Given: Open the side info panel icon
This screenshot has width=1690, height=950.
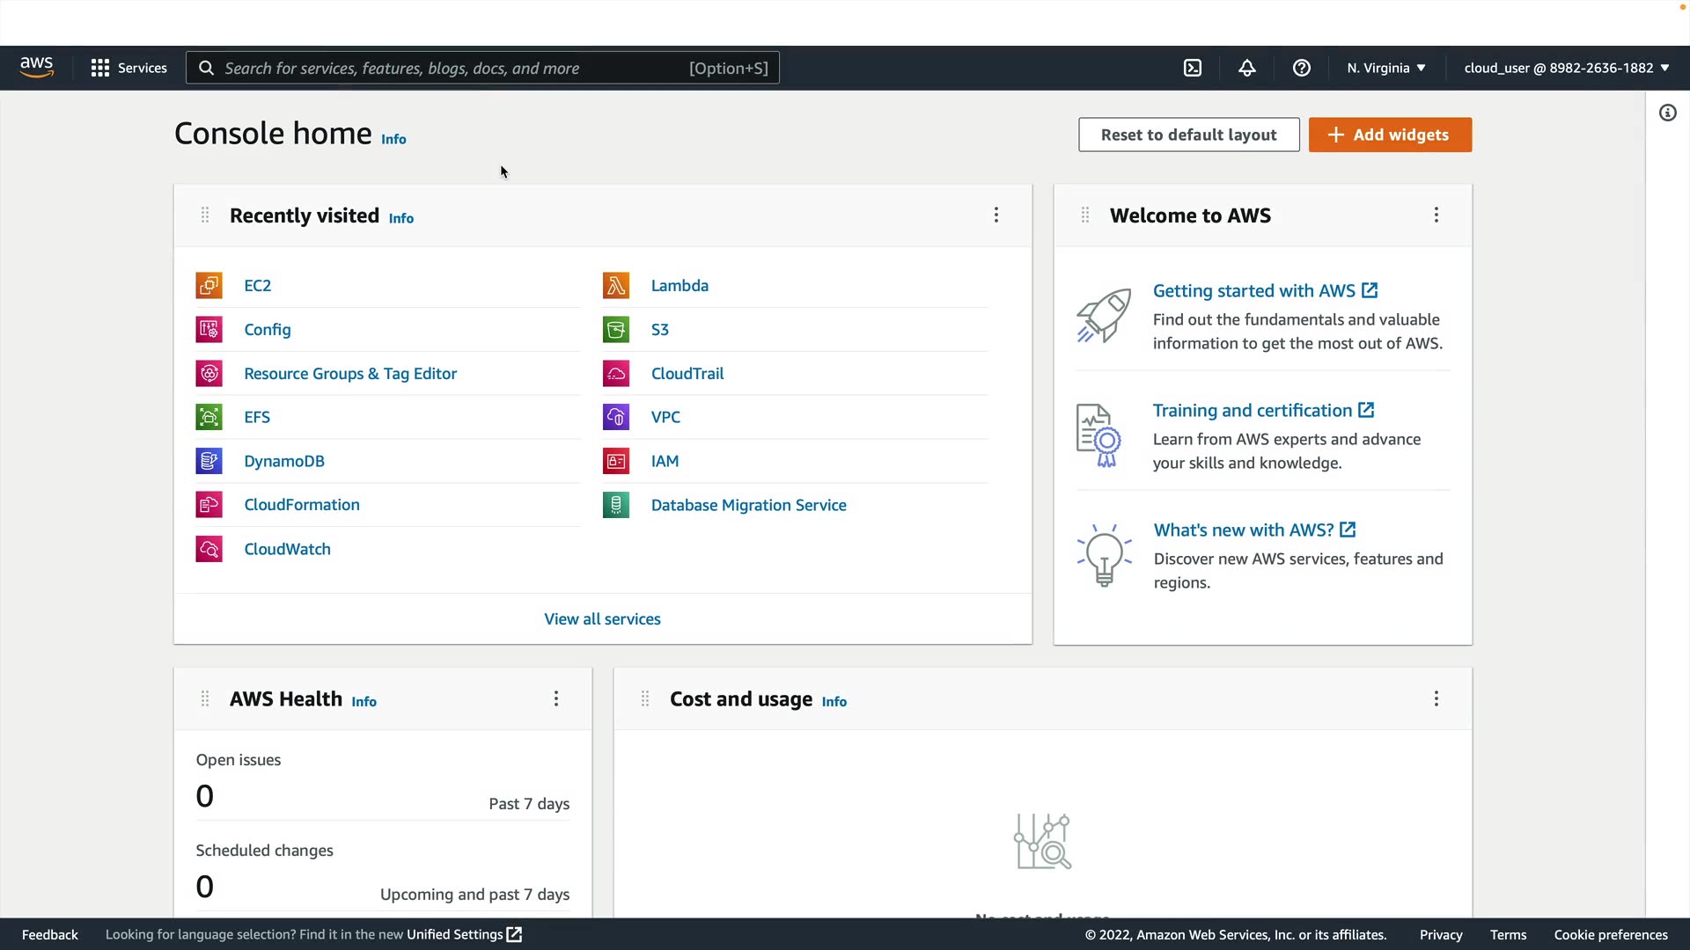Looking at the screenshot, I should click(x=1667, y=113).
